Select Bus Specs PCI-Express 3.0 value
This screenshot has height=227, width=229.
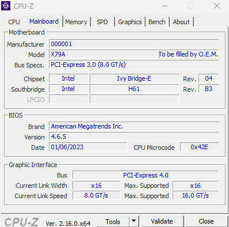point(133,65)
